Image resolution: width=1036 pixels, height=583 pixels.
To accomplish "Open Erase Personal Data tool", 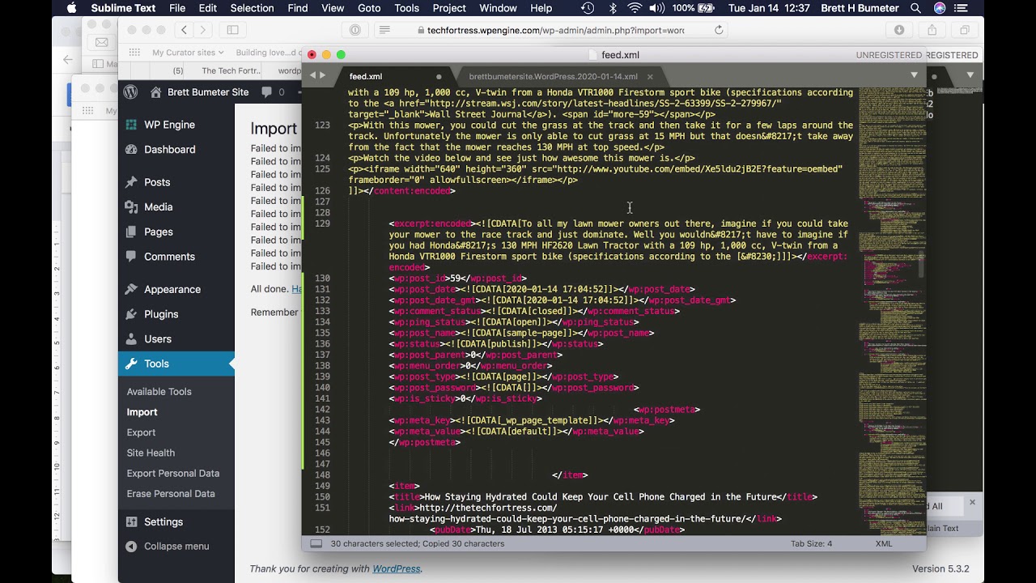I will (x=171, y=494).
